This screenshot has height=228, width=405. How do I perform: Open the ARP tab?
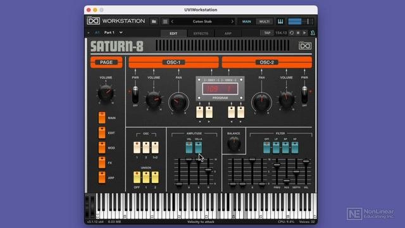point(228,34)
